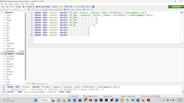Open the Adobe Acrobat taskbar icon

click(149, 100)
